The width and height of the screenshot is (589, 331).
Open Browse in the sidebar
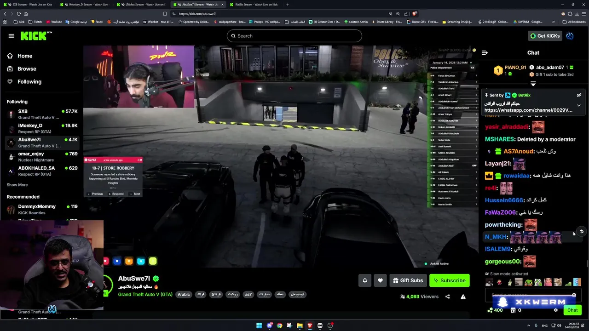click(27, 68)
